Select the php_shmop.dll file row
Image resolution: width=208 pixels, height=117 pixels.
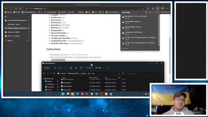pyautogui.click(x=93, y=86)
